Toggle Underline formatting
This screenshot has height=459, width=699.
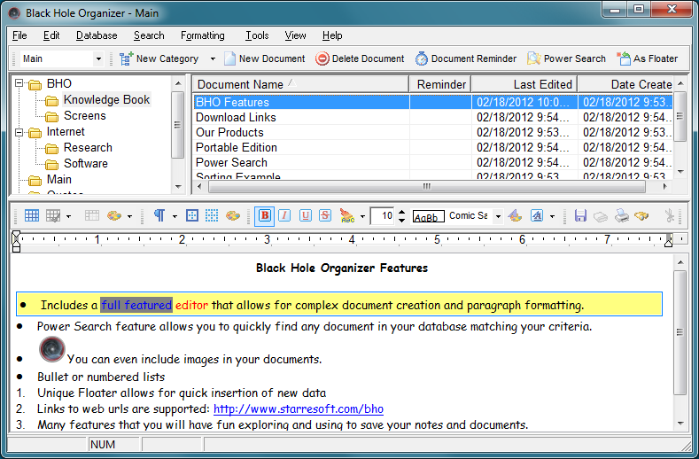[306, 216]
